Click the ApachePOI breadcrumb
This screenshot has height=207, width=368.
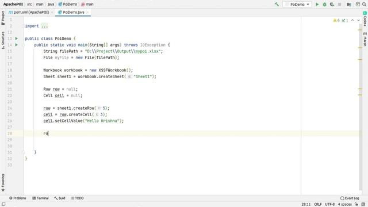(13, 4)
